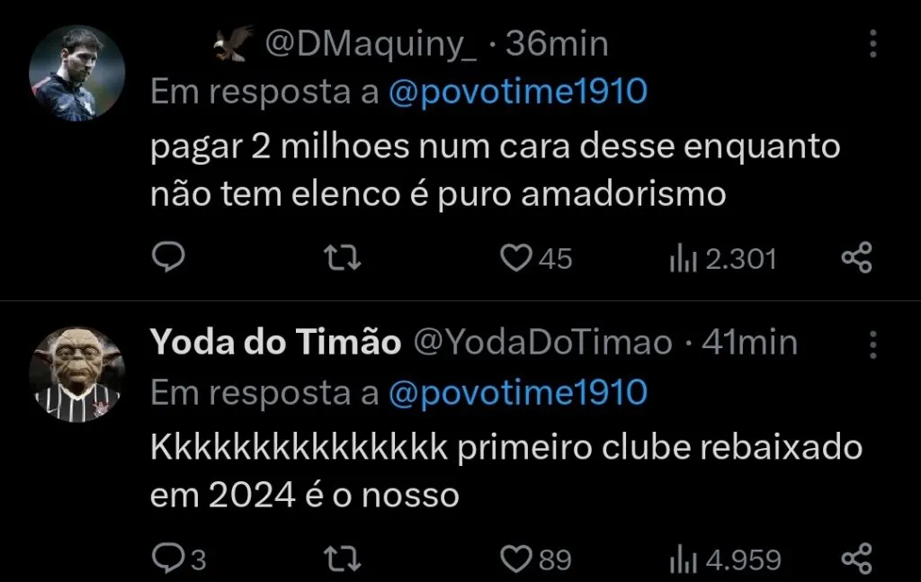
Task: Click the 36min timestamp on @DMaquiny_'s tweet
Action: click(x=559, y=42)
